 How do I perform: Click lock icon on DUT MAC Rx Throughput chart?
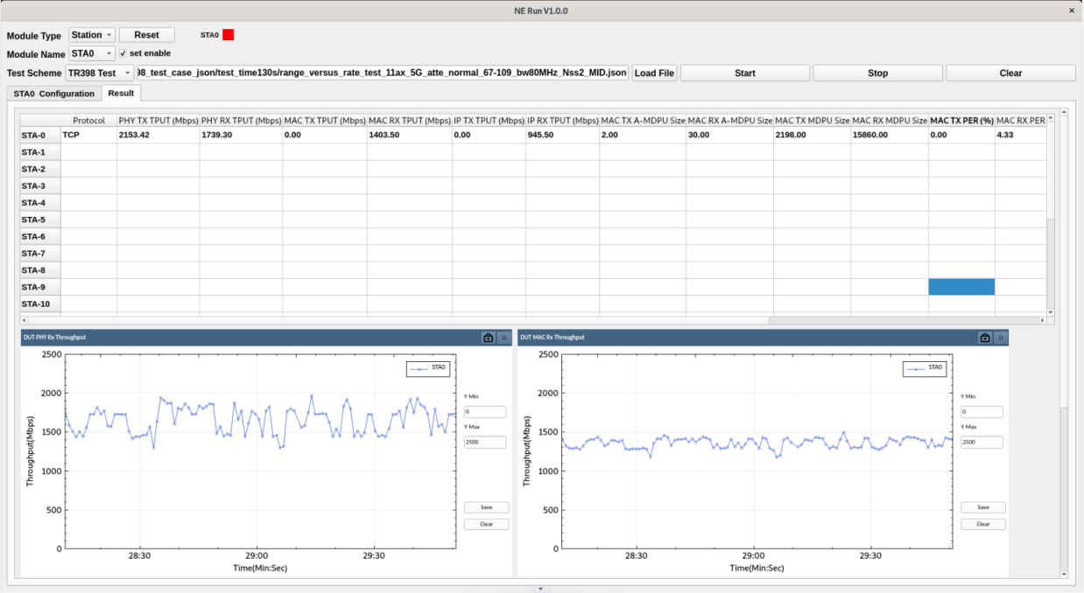pos(985,338)
